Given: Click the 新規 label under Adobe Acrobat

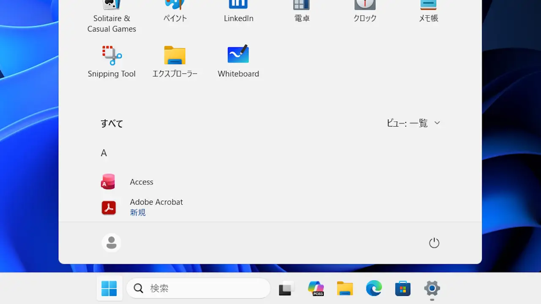Looking at the screenshot, I should [138, 212].
